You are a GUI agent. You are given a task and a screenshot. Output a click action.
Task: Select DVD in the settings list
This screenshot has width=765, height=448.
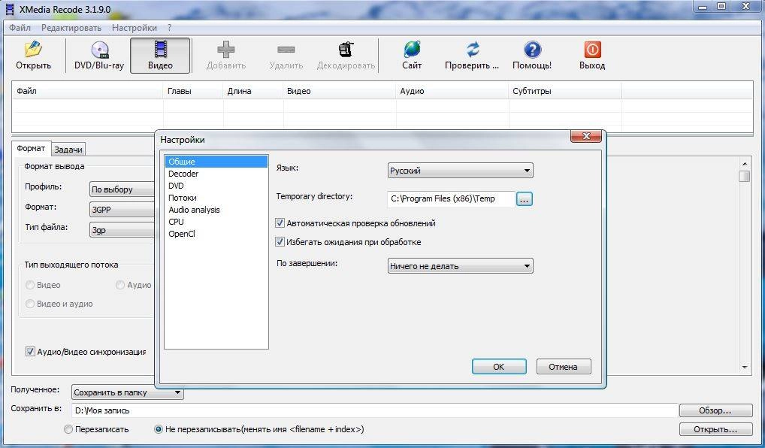coord(216,186)
